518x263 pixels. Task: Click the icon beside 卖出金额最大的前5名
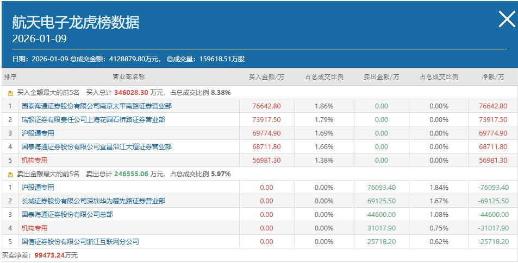[x=10, y=175]
